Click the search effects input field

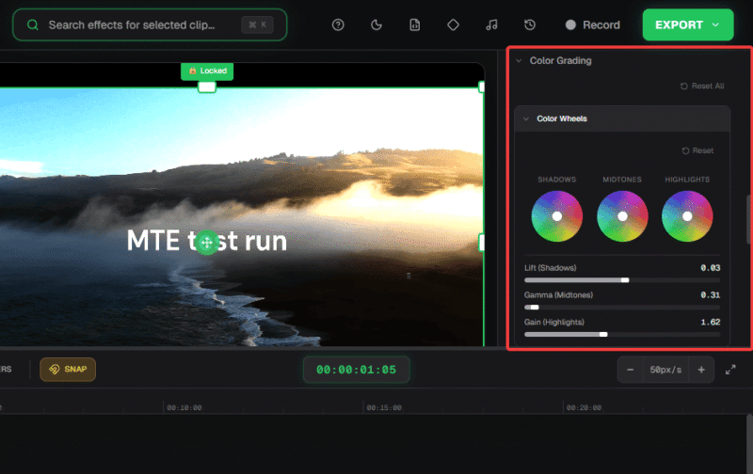click(141, 25)
